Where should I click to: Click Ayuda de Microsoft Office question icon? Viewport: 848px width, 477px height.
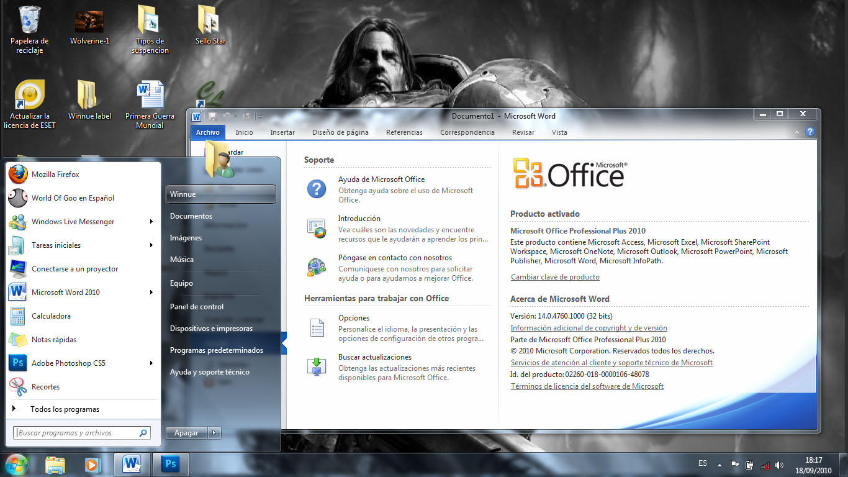tap(317, 189)
